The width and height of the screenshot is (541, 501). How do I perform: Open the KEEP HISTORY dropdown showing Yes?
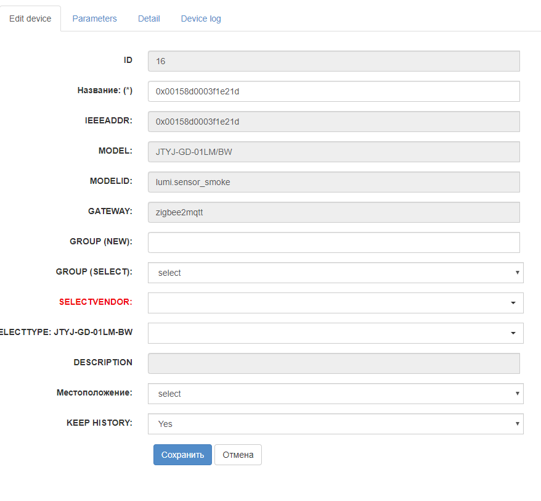coord(335,424)
